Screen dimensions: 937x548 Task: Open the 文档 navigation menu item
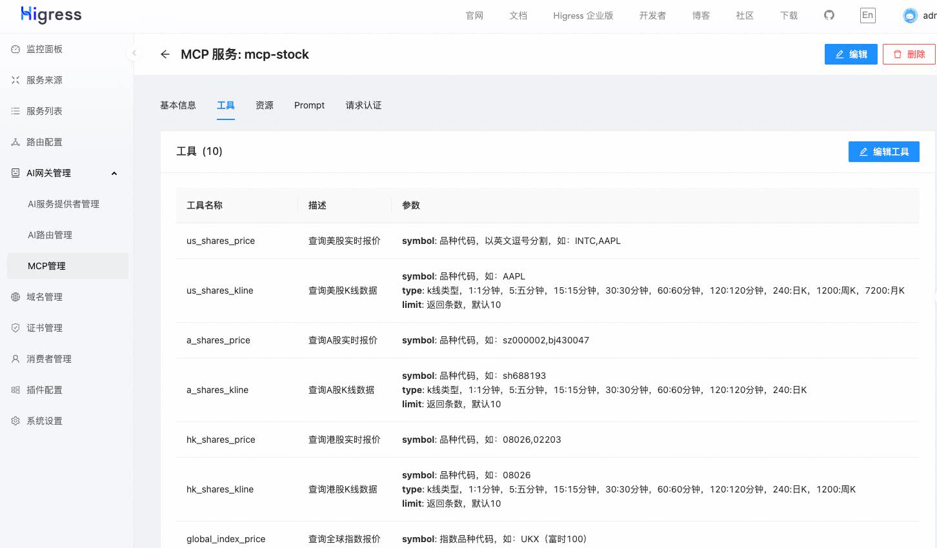click(x=518, y=15)
